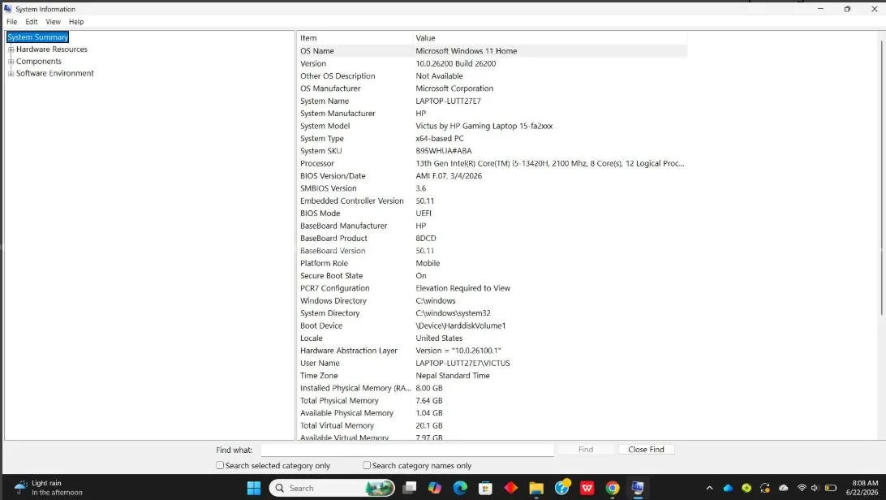Screen dimensions: 886x500
Task: Select the System SKU row
Action: [492, 151]
